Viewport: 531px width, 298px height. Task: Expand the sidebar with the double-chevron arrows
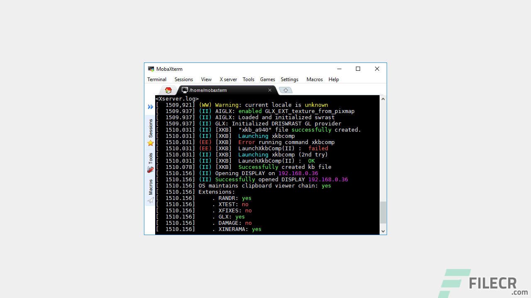pos(150,107)
